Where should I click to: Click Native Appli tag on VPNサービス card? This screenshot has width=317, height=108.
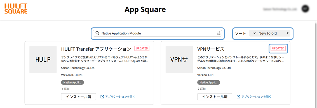click(x=209, y=83)
